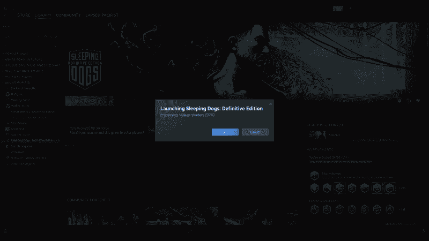This screenshot has height=241, width=429.
Task: Cancel the Sleeping Dogs launch dialog
Action: (x=255, y=132)
